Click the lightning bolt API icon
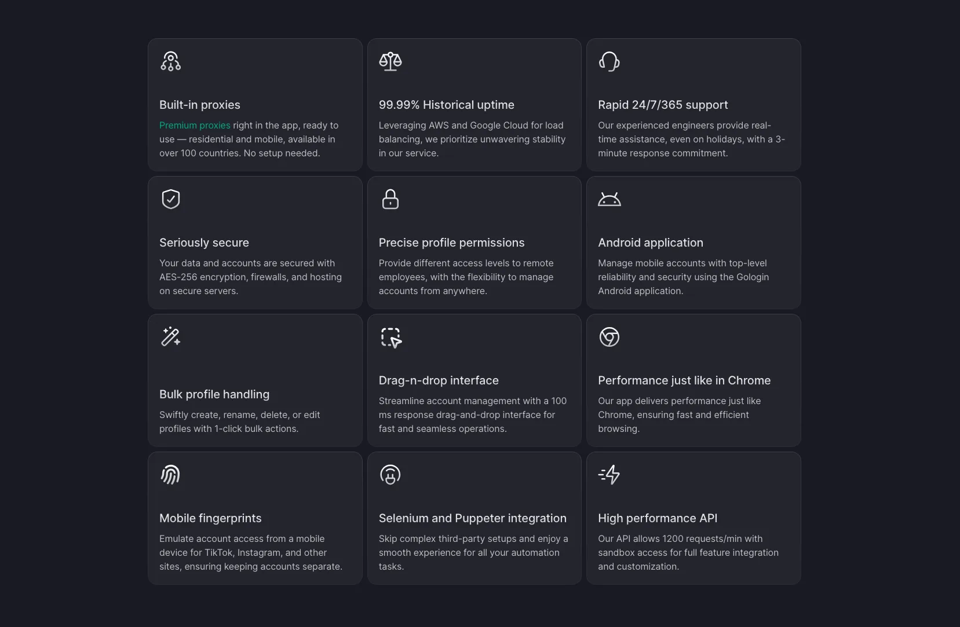Screen dimensions: 960x627 coord(609,475)
